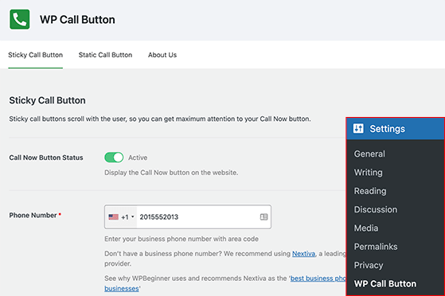Click the Settings sliders icon in sidebar
The image size is (445, 296).
[x=358, y=129]
